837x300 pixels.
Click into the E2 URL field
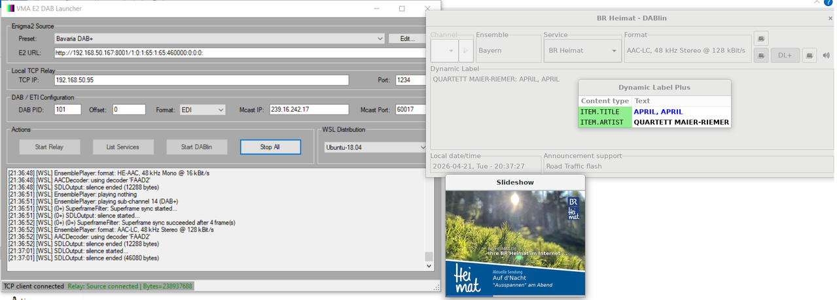(x=240, y=53)
